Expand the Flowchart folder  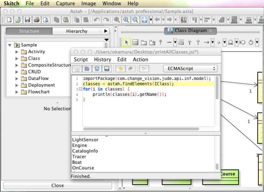[17, 92]
